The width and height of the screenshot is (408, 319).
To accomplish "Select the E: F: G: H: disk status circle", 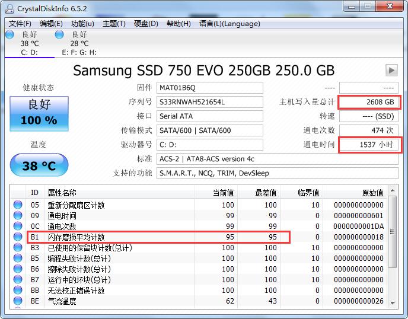I will [x=59, y=34].
